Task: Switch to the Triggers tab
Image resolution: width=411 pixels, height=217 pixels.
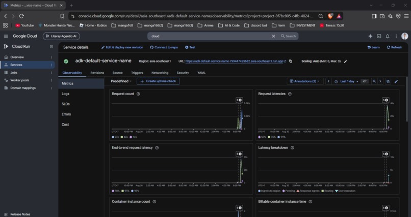Action: [x=137, y=73]
